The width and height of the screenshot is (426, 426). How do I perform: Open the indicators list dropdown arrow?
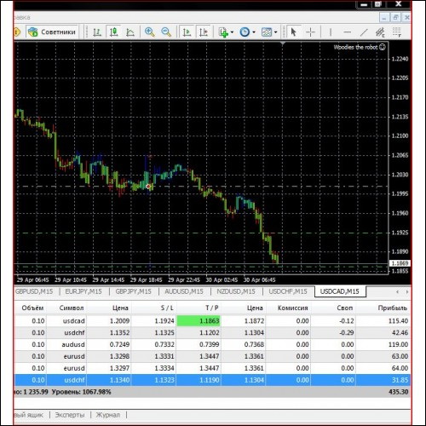tap(232, 32)
